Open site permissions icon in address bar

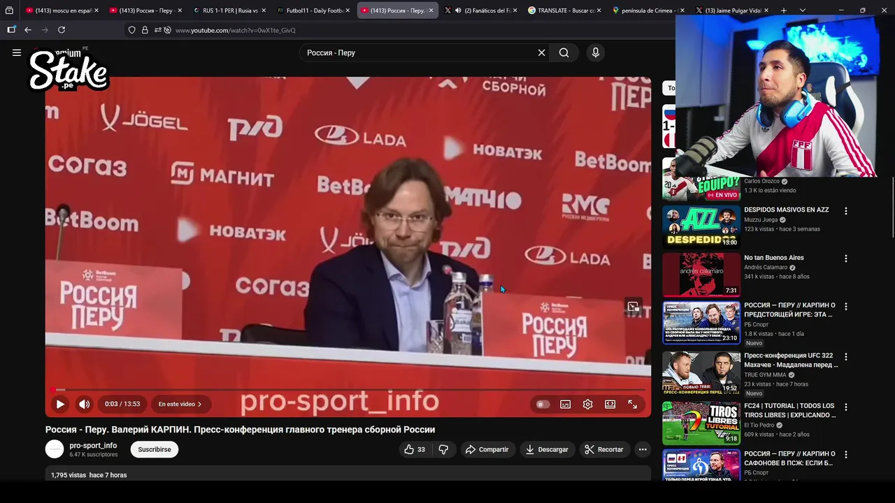click(158, 30)
